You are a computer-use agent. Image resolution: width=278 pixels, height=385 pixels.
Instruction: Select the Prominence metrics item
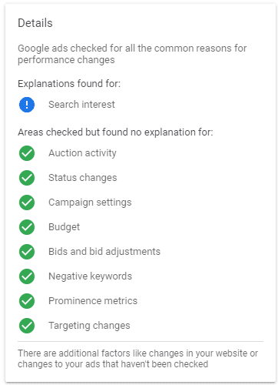93,301
